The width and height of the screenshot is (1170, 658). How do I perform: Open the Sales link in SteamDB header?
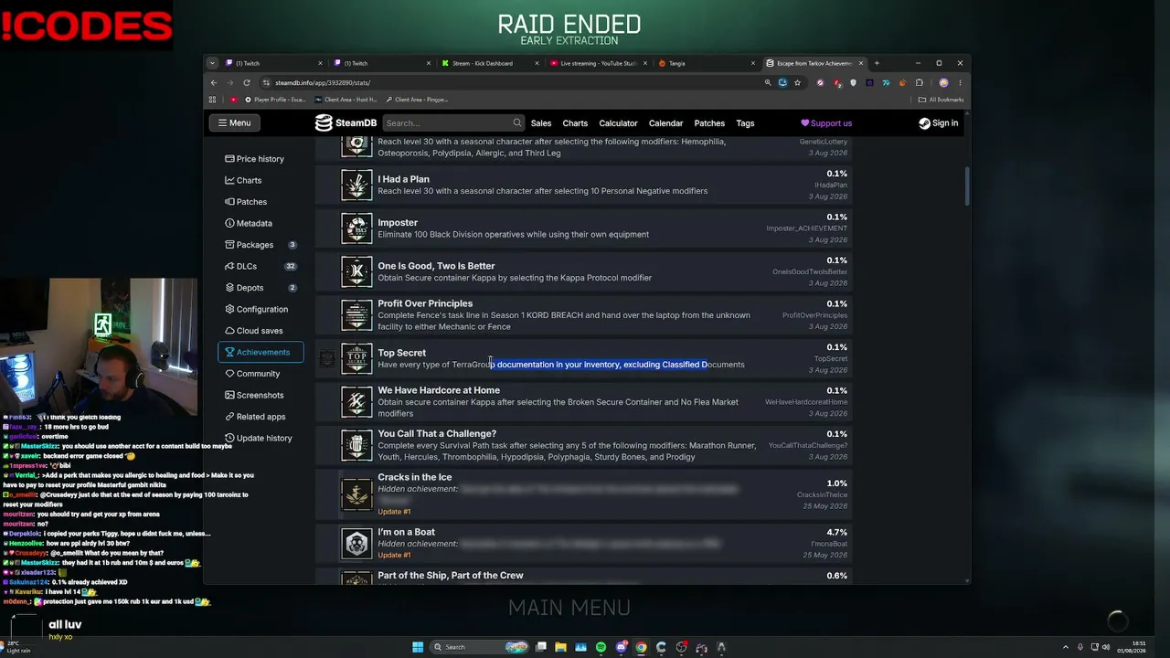tap(541, 123)
